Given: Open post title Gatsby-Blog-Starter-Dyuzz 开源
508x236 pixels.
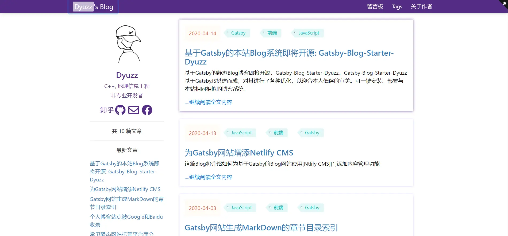Looking at the screenshot, I should [x=289, y=57].
